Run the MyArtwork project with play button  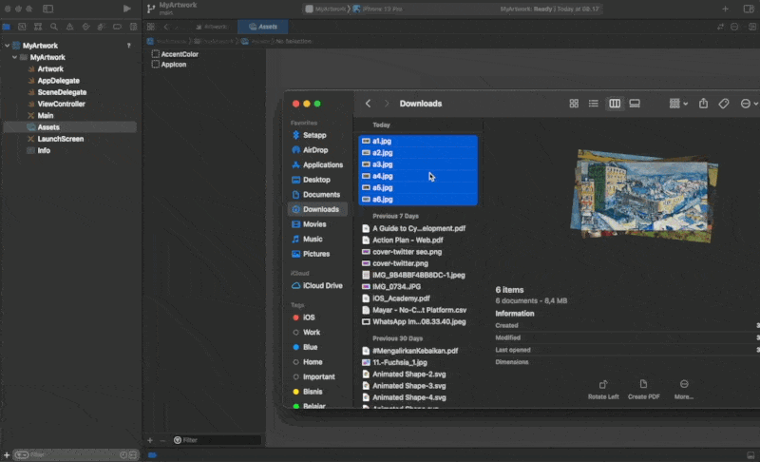coord(126,9)
